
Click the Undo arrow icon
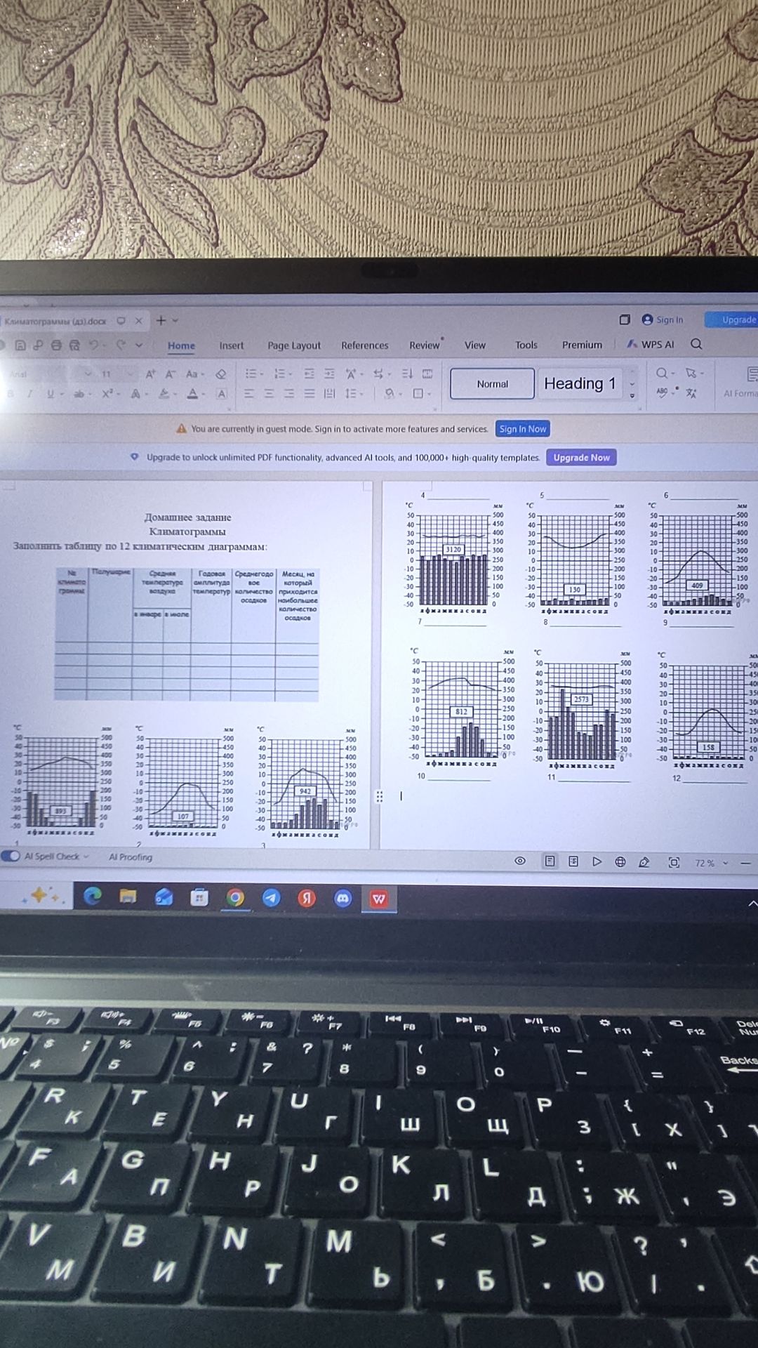point(94,345)
